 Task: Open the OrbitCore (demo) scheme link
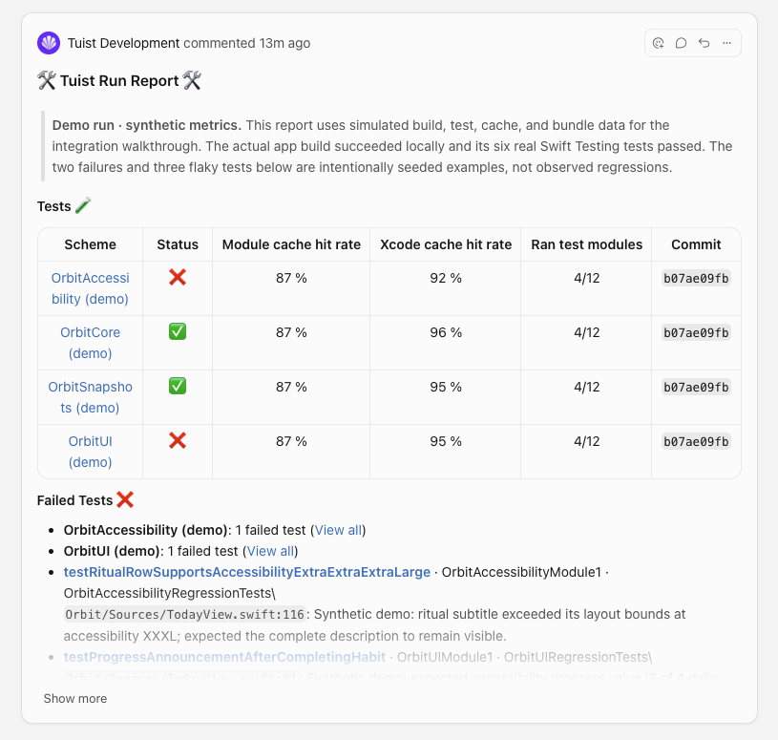pos(90,343)
